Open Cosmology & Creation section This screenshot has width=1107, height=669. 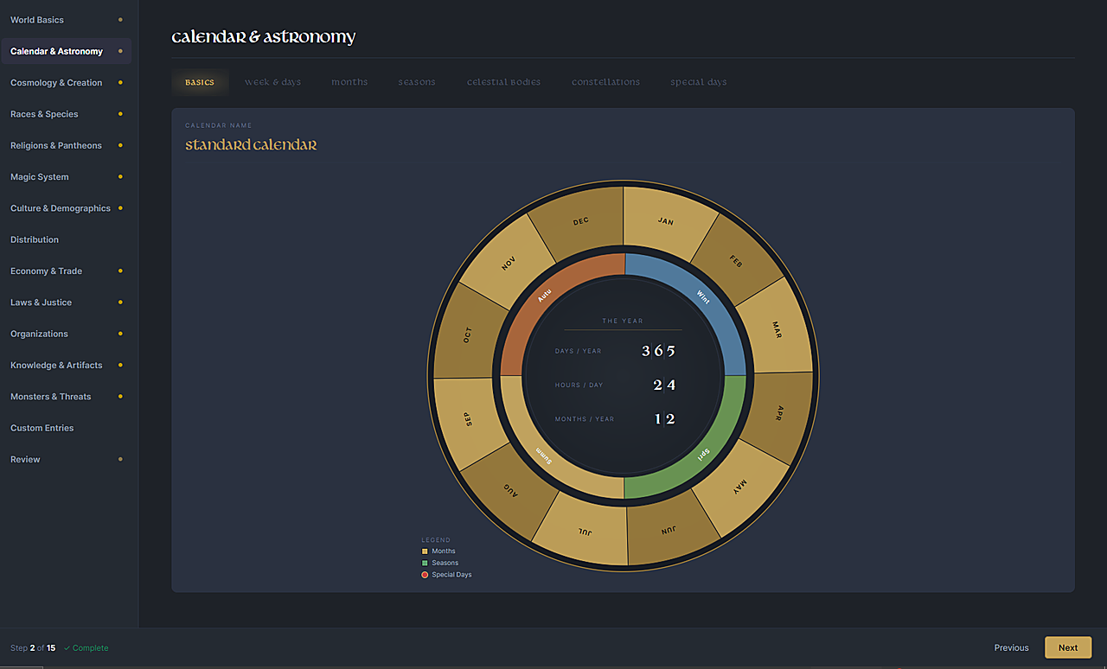[x=66, y=83]
